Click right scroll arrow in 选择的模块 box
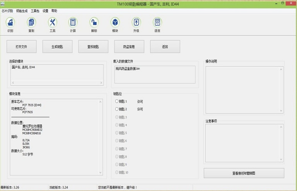Viewport: 297px width, 191px height. pos(101,83)
